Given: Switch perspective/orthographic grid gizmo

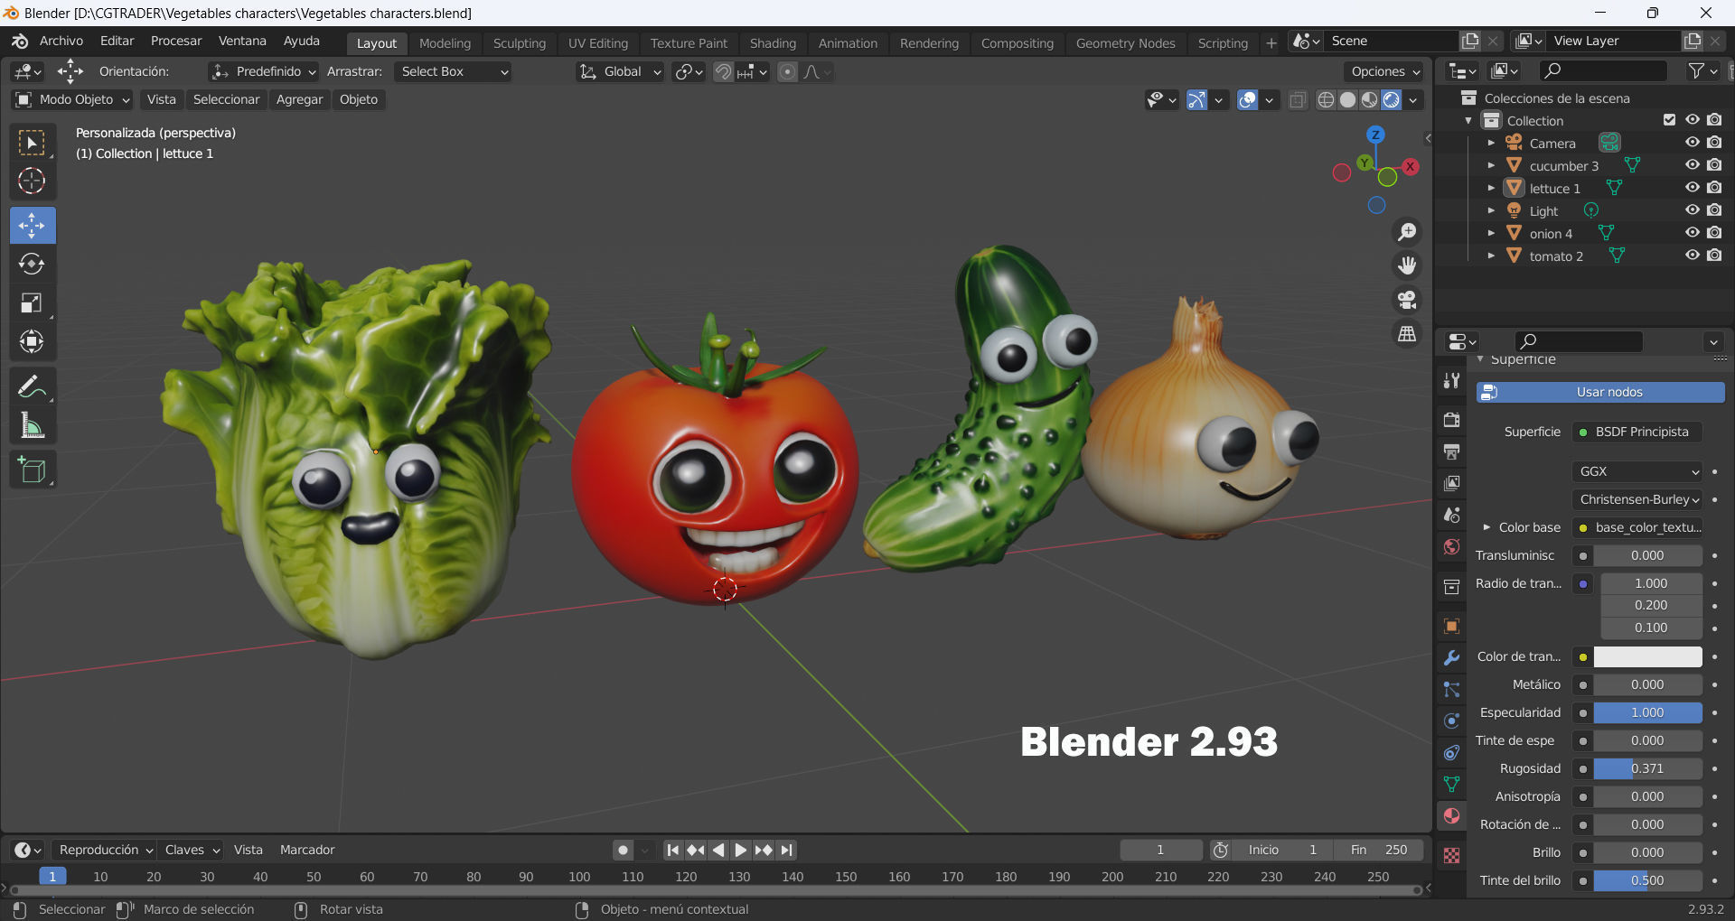Looking at the screenshot, I should click(x=1407, y=334).
